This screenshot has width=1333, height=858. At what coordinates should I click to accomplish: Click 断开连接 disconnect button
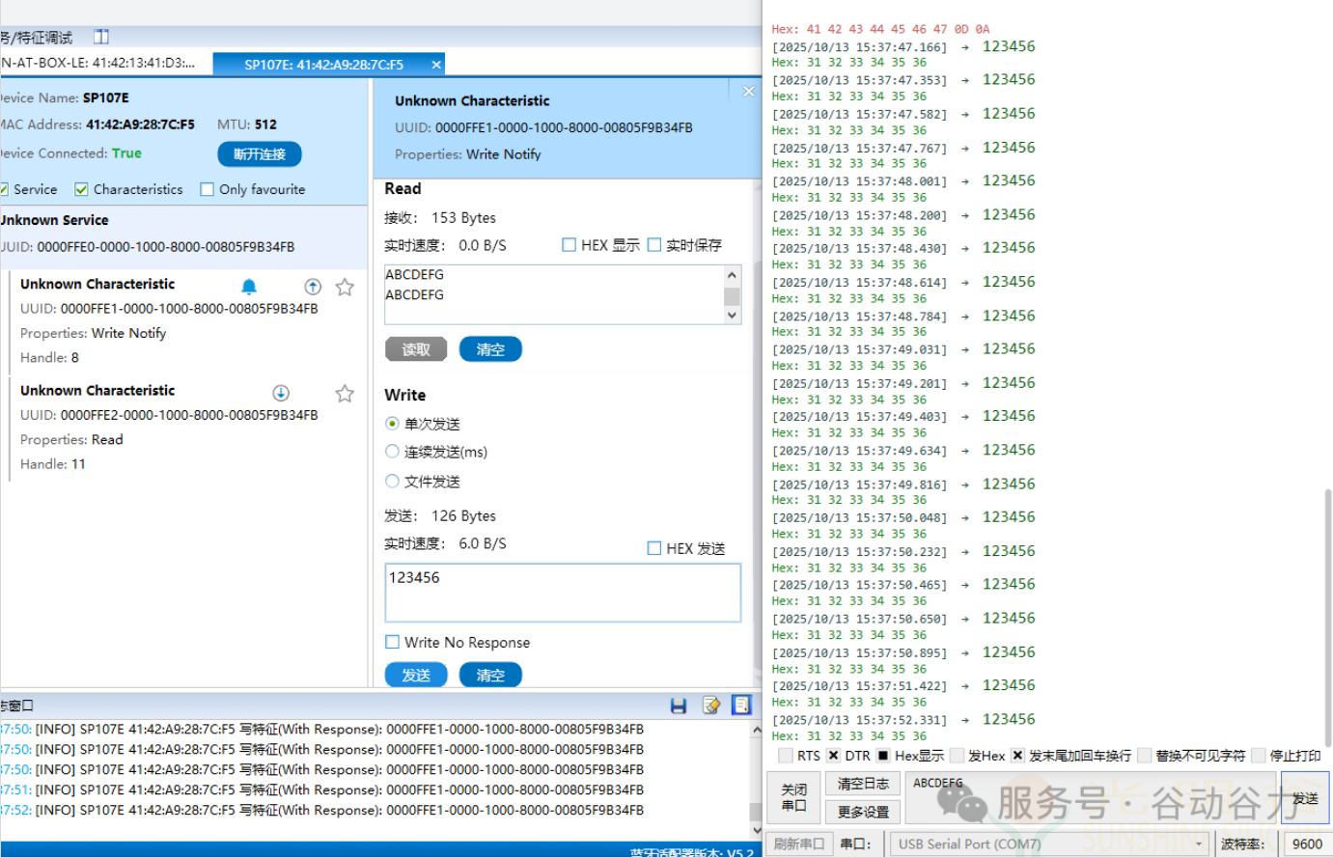coord(260,154)
